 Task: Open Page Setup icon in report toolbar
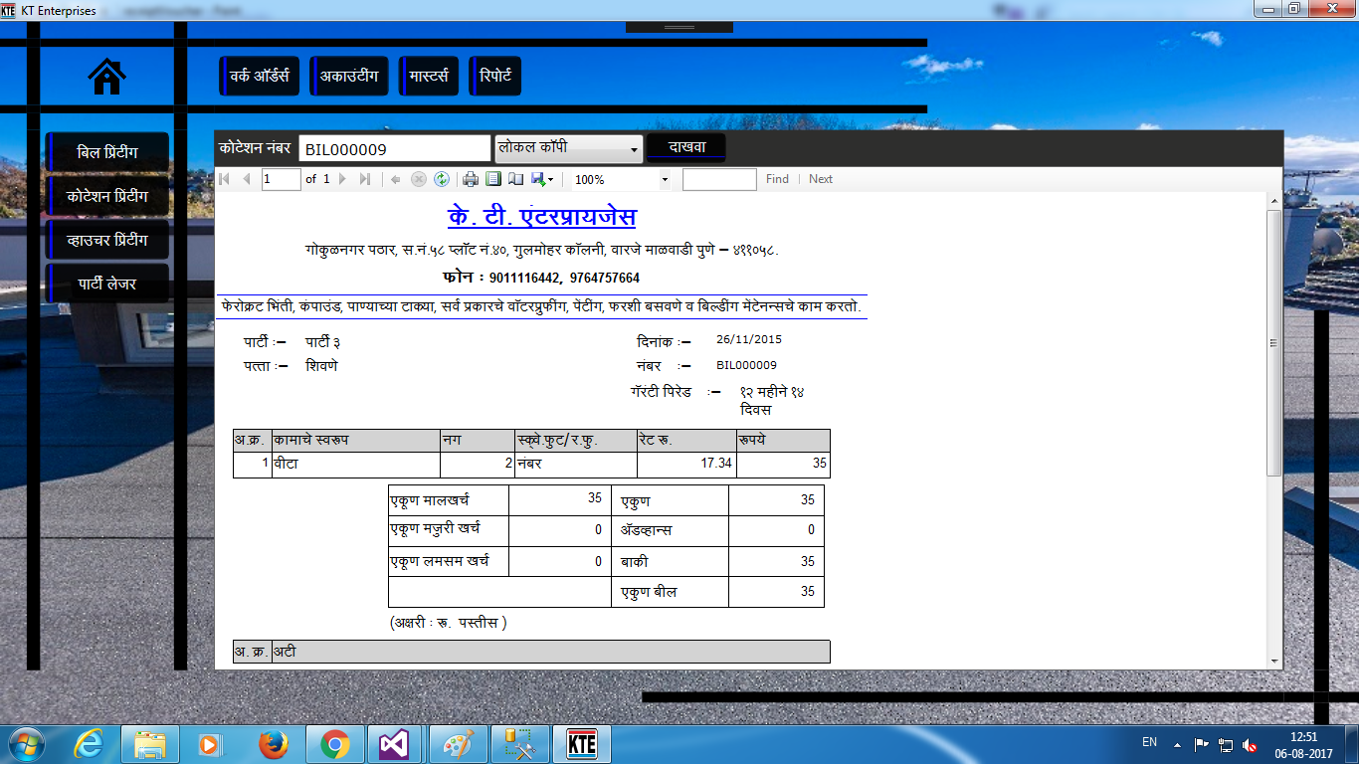(515, 179)
